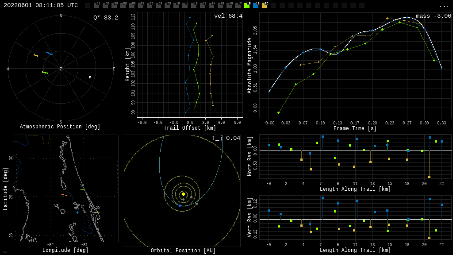
Task: Toggle the yellow camera 20 indicator
Action: coord(265,5)
